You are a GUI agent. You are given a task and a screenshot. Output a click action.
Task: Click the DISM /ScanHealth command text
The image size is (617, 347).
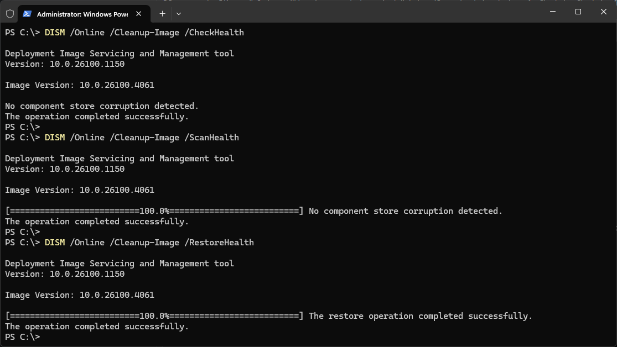(142, 138)
